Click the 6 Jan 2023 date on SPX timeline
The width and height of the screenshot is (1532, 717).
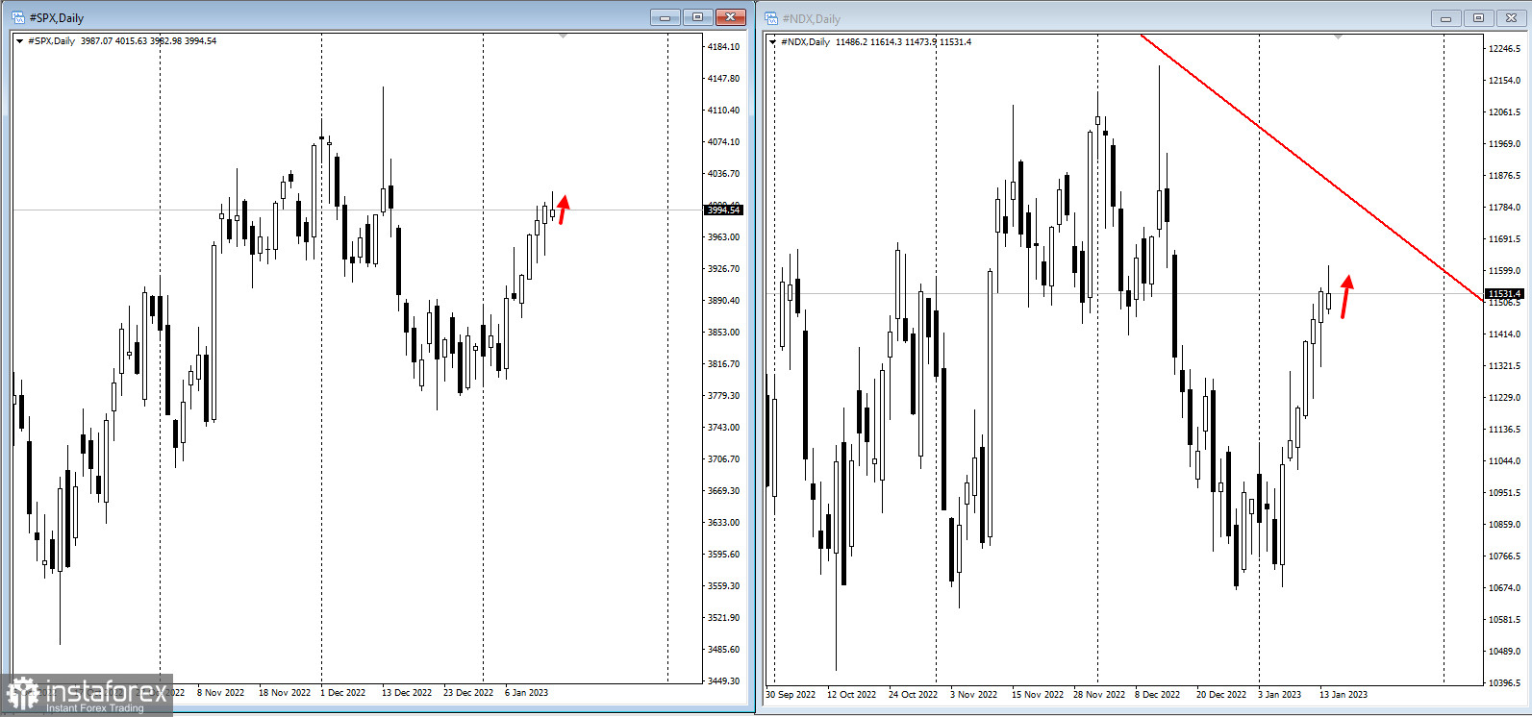pyautogui.click(x=527, y=693)
